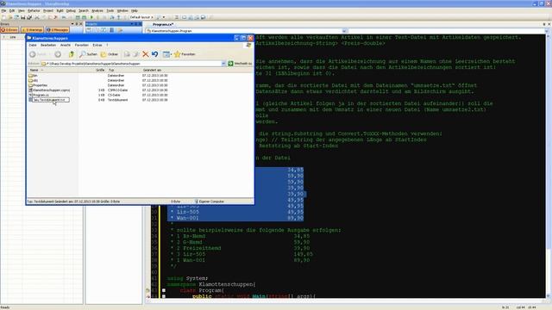Click the Neu Textdokument.txt rename field
Viewport: 552px width, 310px height.
(51, 100)
